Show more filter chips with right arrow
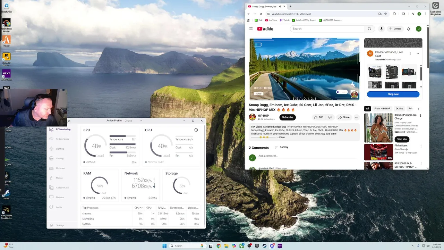 click(418, 109)
